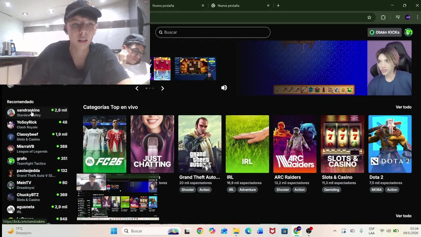Open sandraskins channel in Recomendado

(x=37, y=113)
